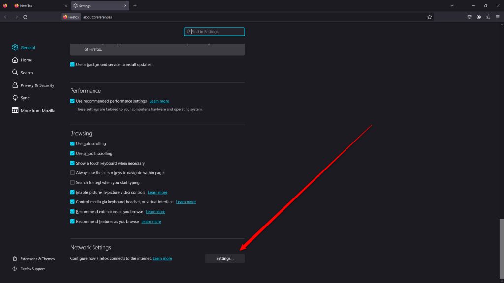Disable the Use smooth scrolling option

point(72,153)
